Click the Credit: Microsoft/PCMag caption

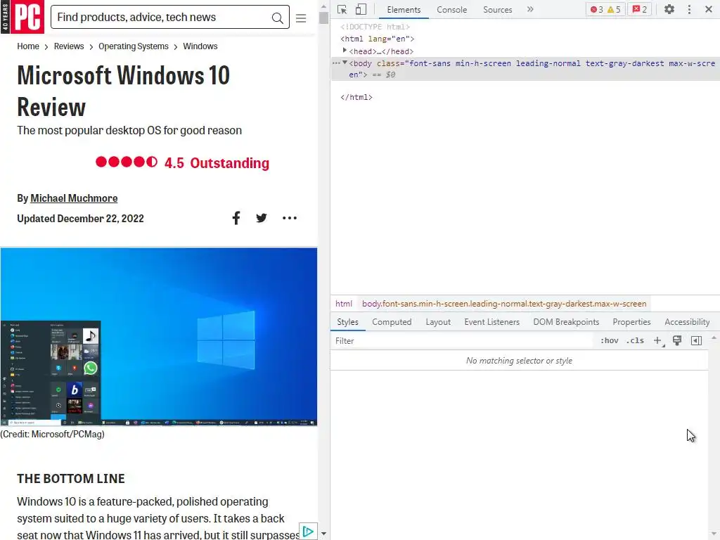point(52,434)
